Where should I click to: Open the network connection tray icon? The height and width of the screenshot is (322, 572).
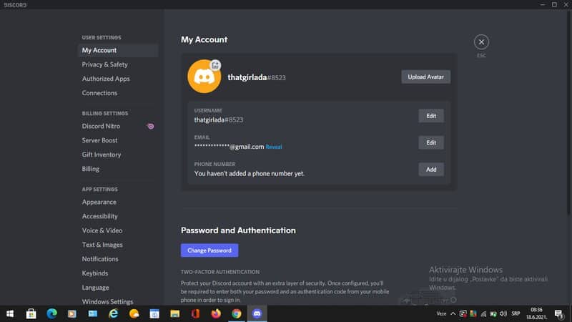483,313
